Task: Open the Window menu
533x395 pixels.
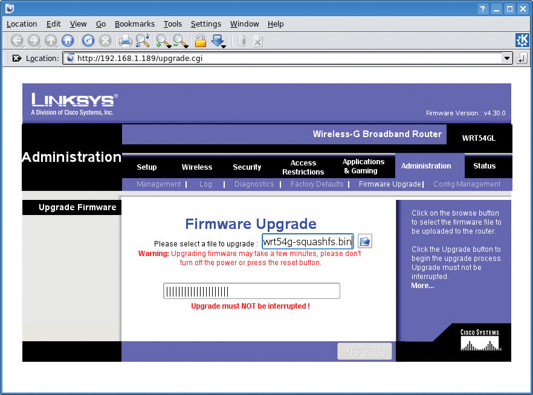Action: [244, 24]
